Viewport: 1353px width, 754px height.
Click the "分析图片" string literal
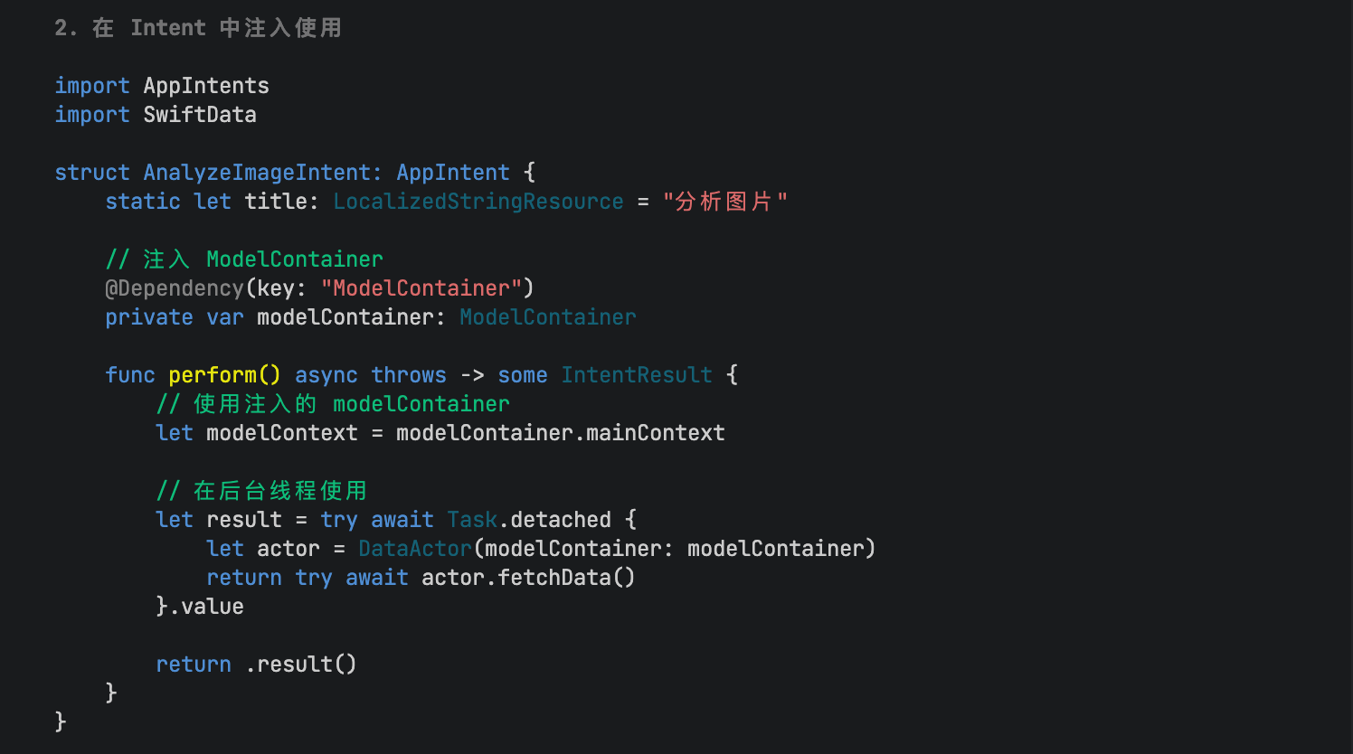pos(724,202)
